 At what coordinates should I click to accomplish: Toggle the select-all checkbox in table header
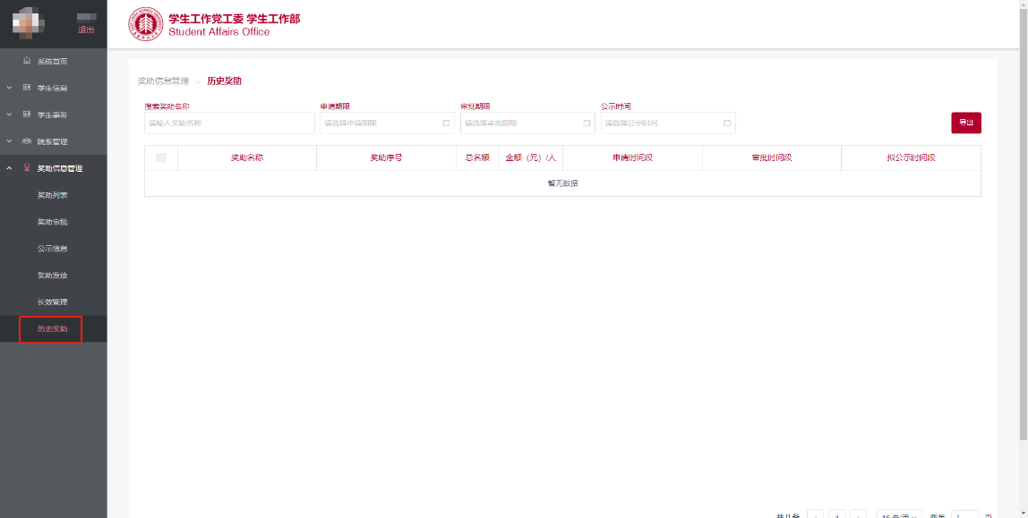point(161,157)
